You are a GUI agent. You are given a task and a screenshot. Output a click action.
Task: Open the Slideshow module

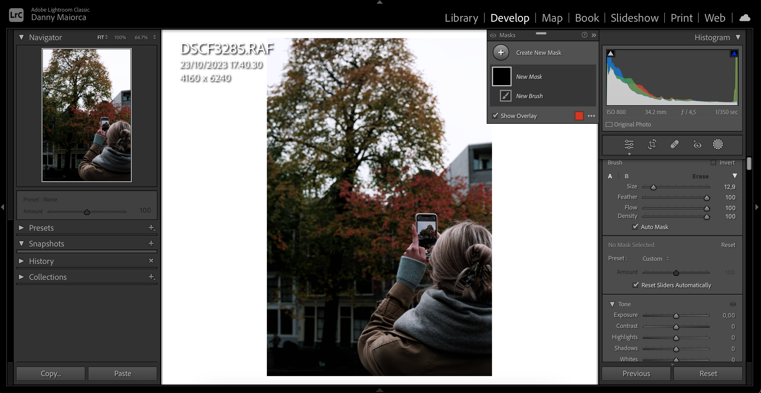(x=634, y=18)
